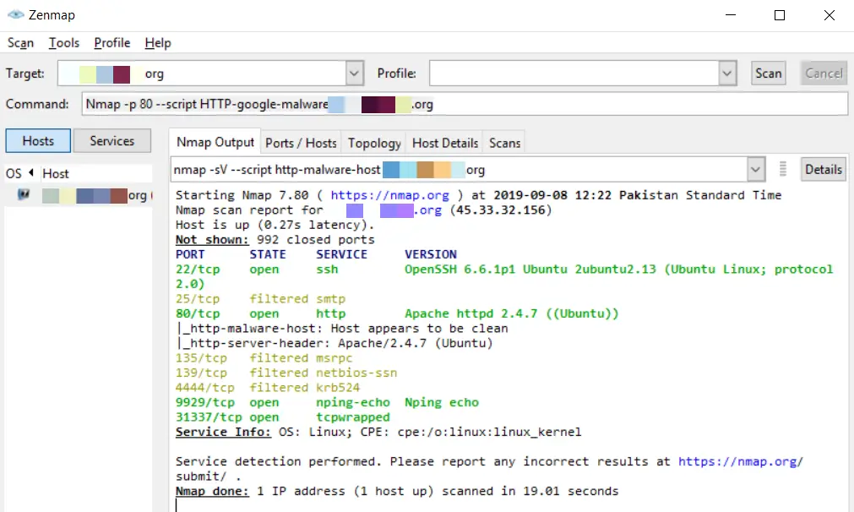The image size is (854, 512).
Task: Open the Tools menu
Action: (63, 43)
